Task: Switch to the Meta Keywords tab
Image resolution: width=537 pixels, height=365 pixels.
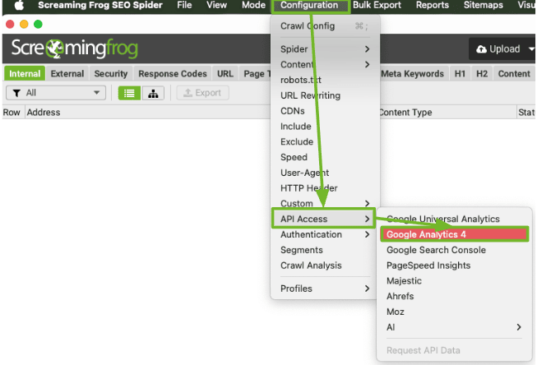Action: (x=412, y=73)
